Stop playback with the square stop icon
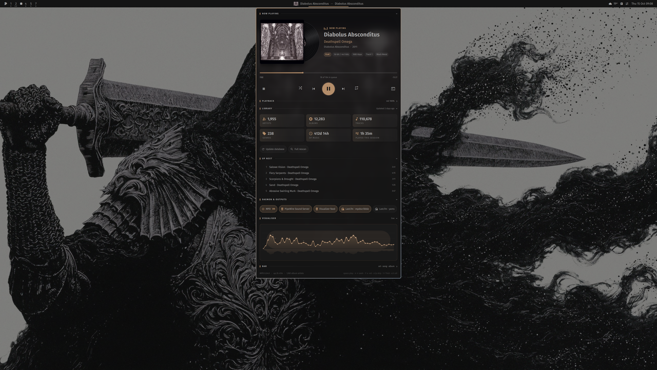 [x=264, y=88]
